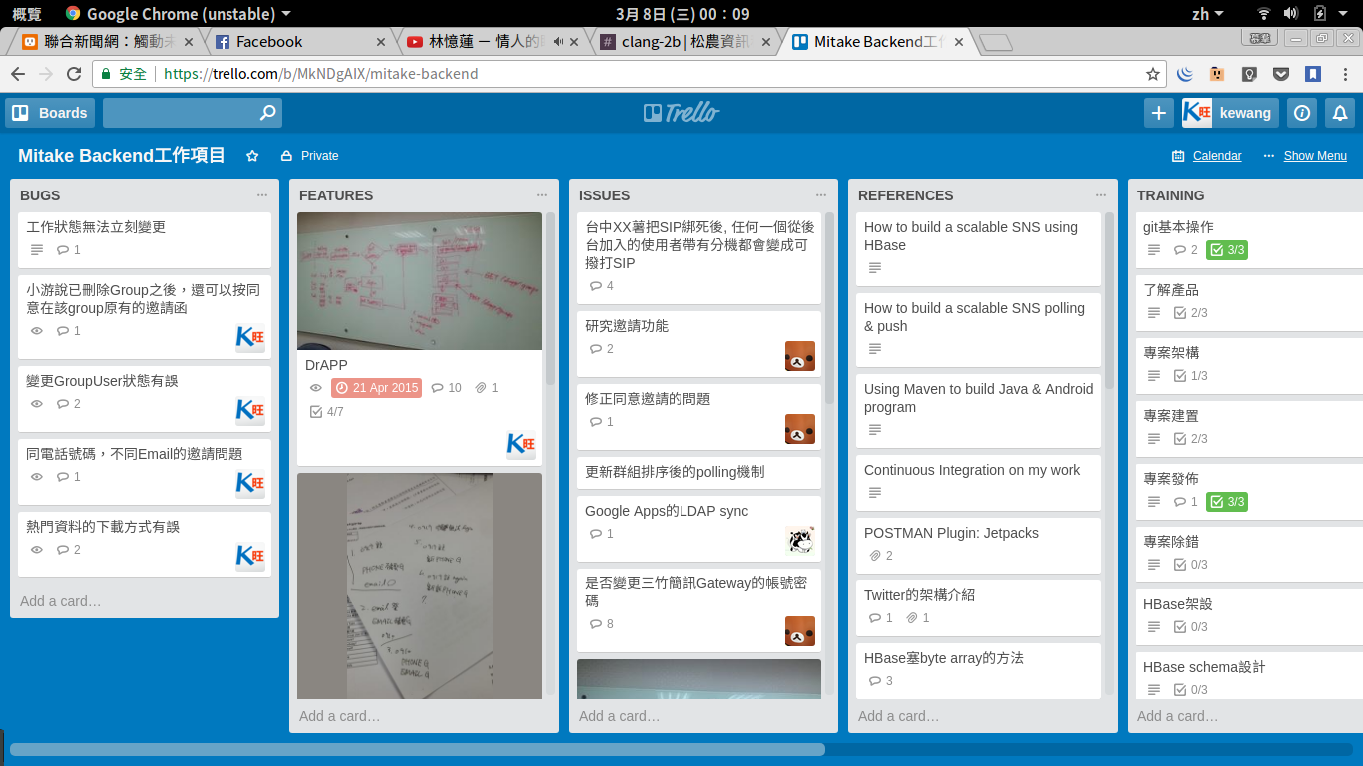Screen dimensions: 1363x766
Task: Click the Pocket extension icon
Action: pos(1281,74)
